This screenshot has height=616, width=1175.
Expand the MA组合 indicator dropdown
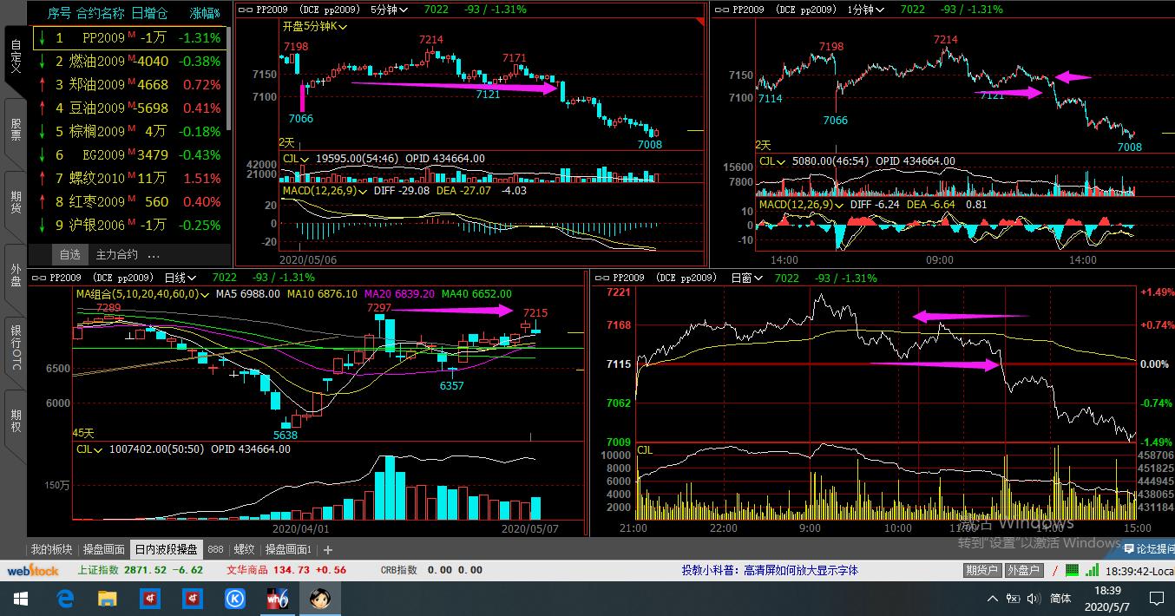[x=205, y=294]
